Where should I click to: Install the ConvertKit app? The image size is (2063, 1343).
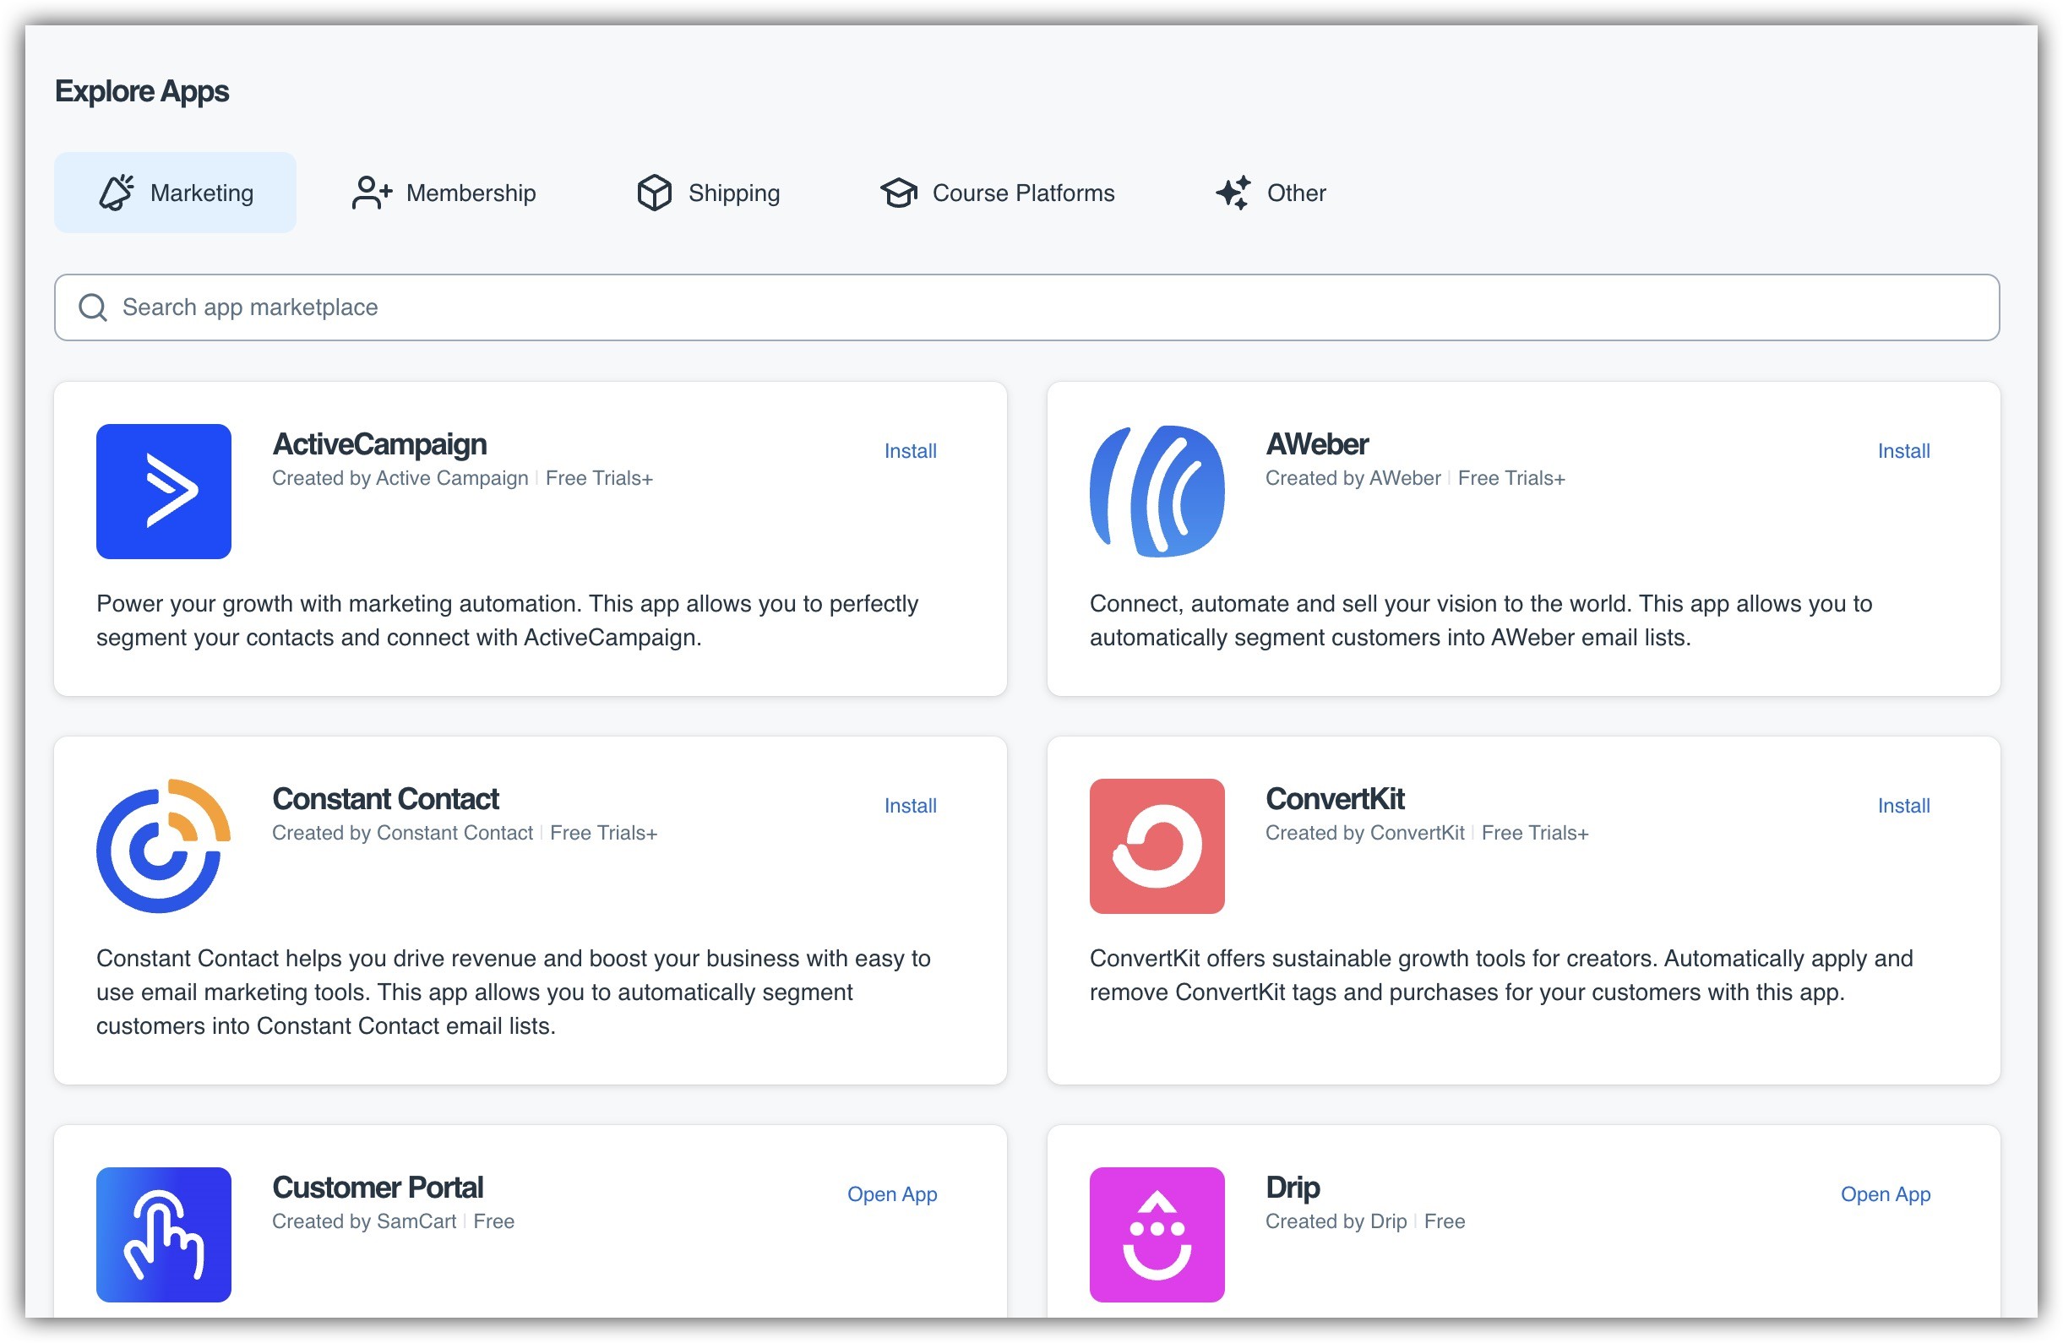[1902, 805]
